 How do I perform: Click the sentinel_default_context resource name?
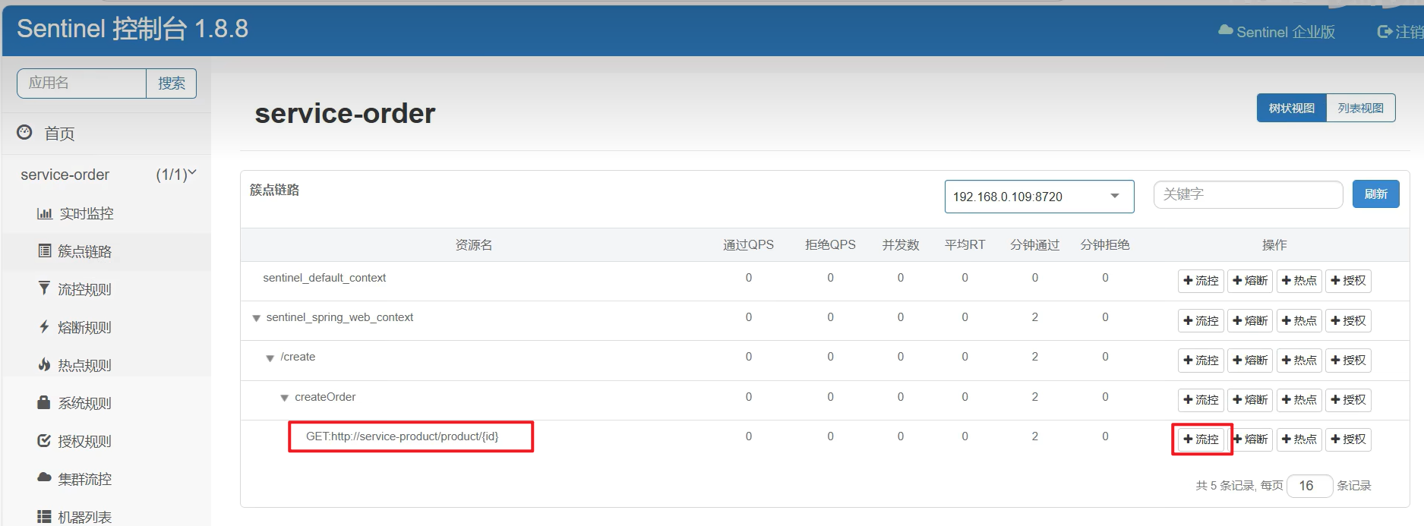[x=324, y=278]
